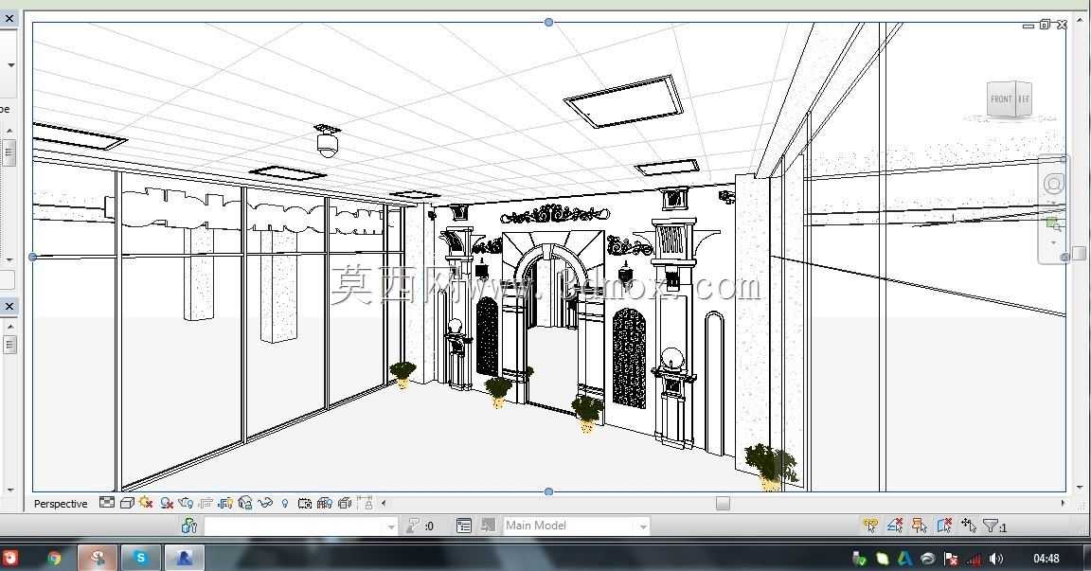This screenshot has width=1091, height=571.
Task: Toggle Select Underlay Elements icon
Action: pyautogui.click(x=895, y=526)
